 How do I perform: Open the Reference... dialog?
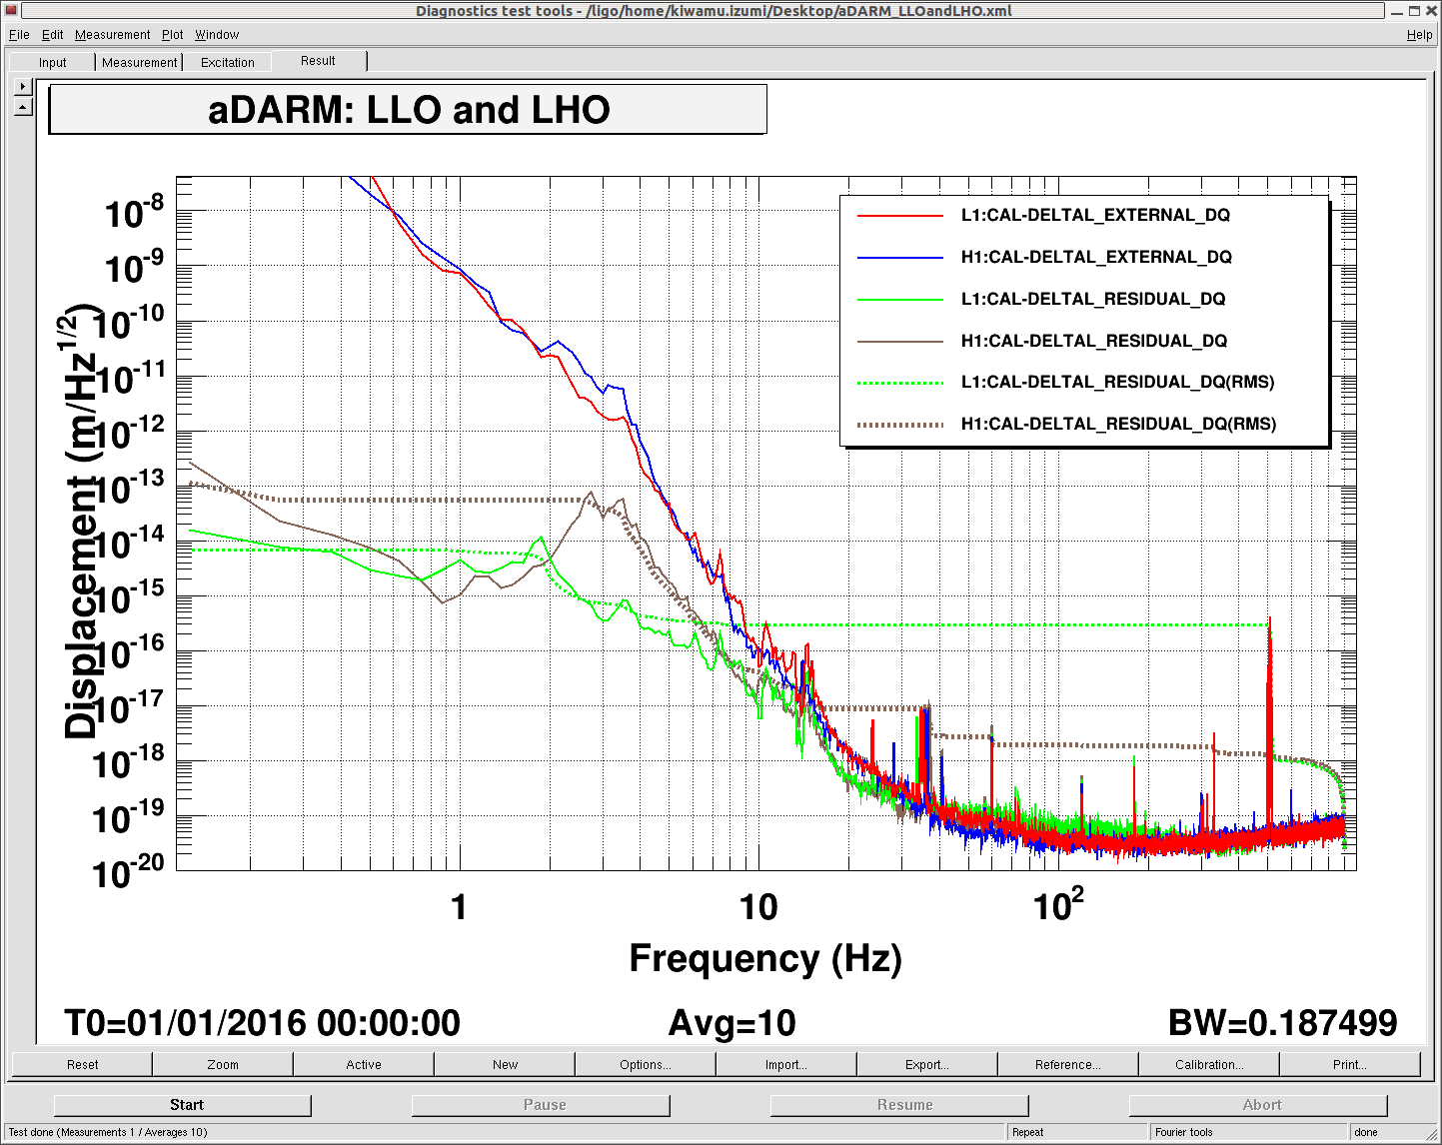tap(1068, 1064)
